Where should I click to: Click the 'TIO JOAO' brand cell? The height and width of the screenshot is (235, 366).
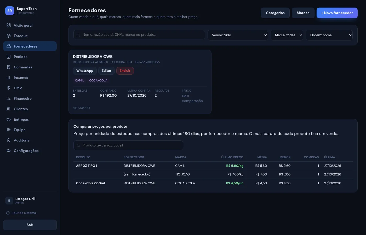coord(182,174)
